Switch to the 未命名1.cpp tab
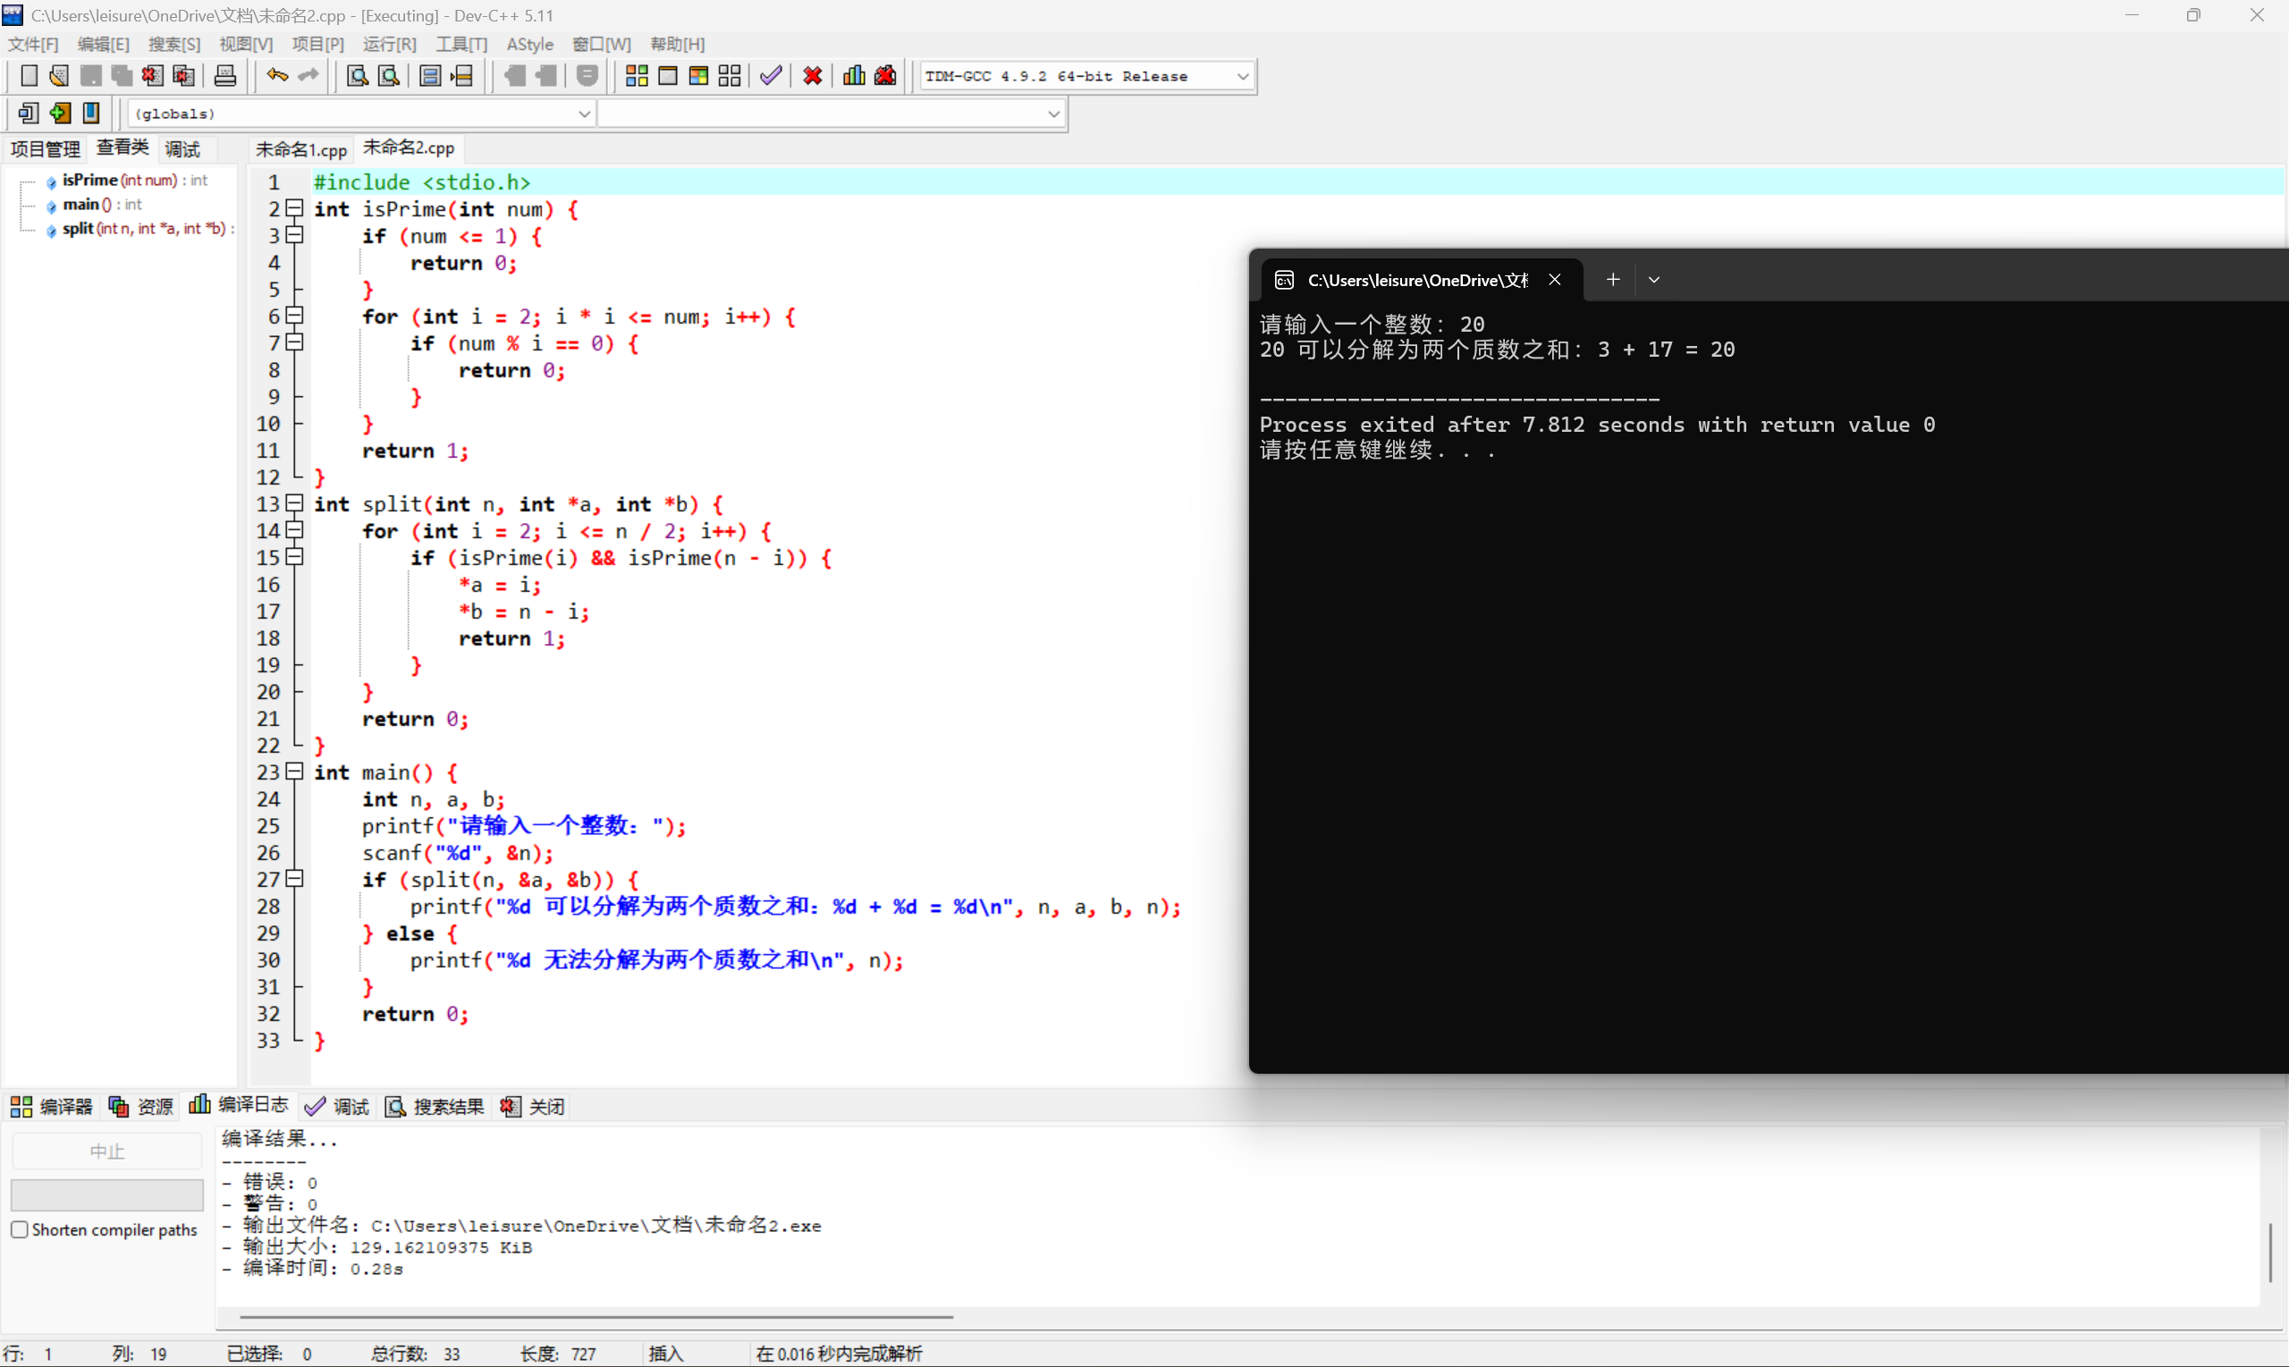This screenshot has height=1367, width=2289. click(300, 148)
